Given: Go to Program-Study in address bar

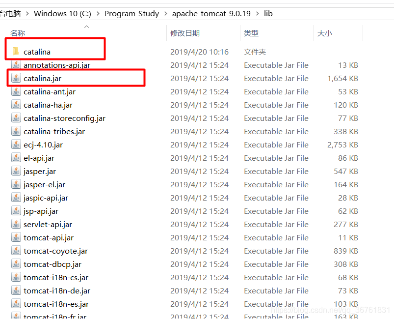Looking at the screenshot, I should 131,14.
